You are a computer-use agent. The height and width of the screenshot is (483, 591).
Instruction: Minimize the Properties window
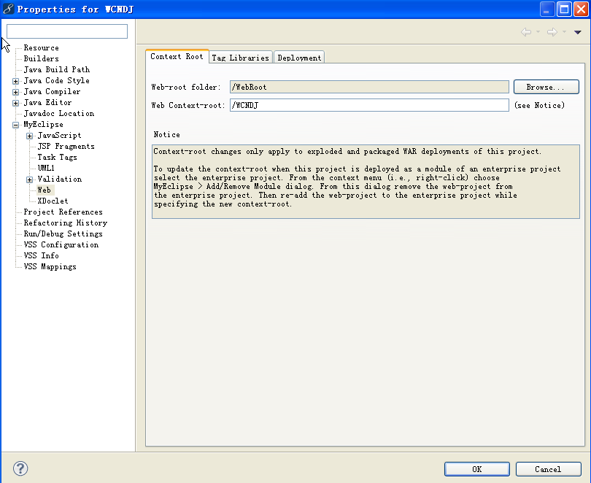coord(547,9)
